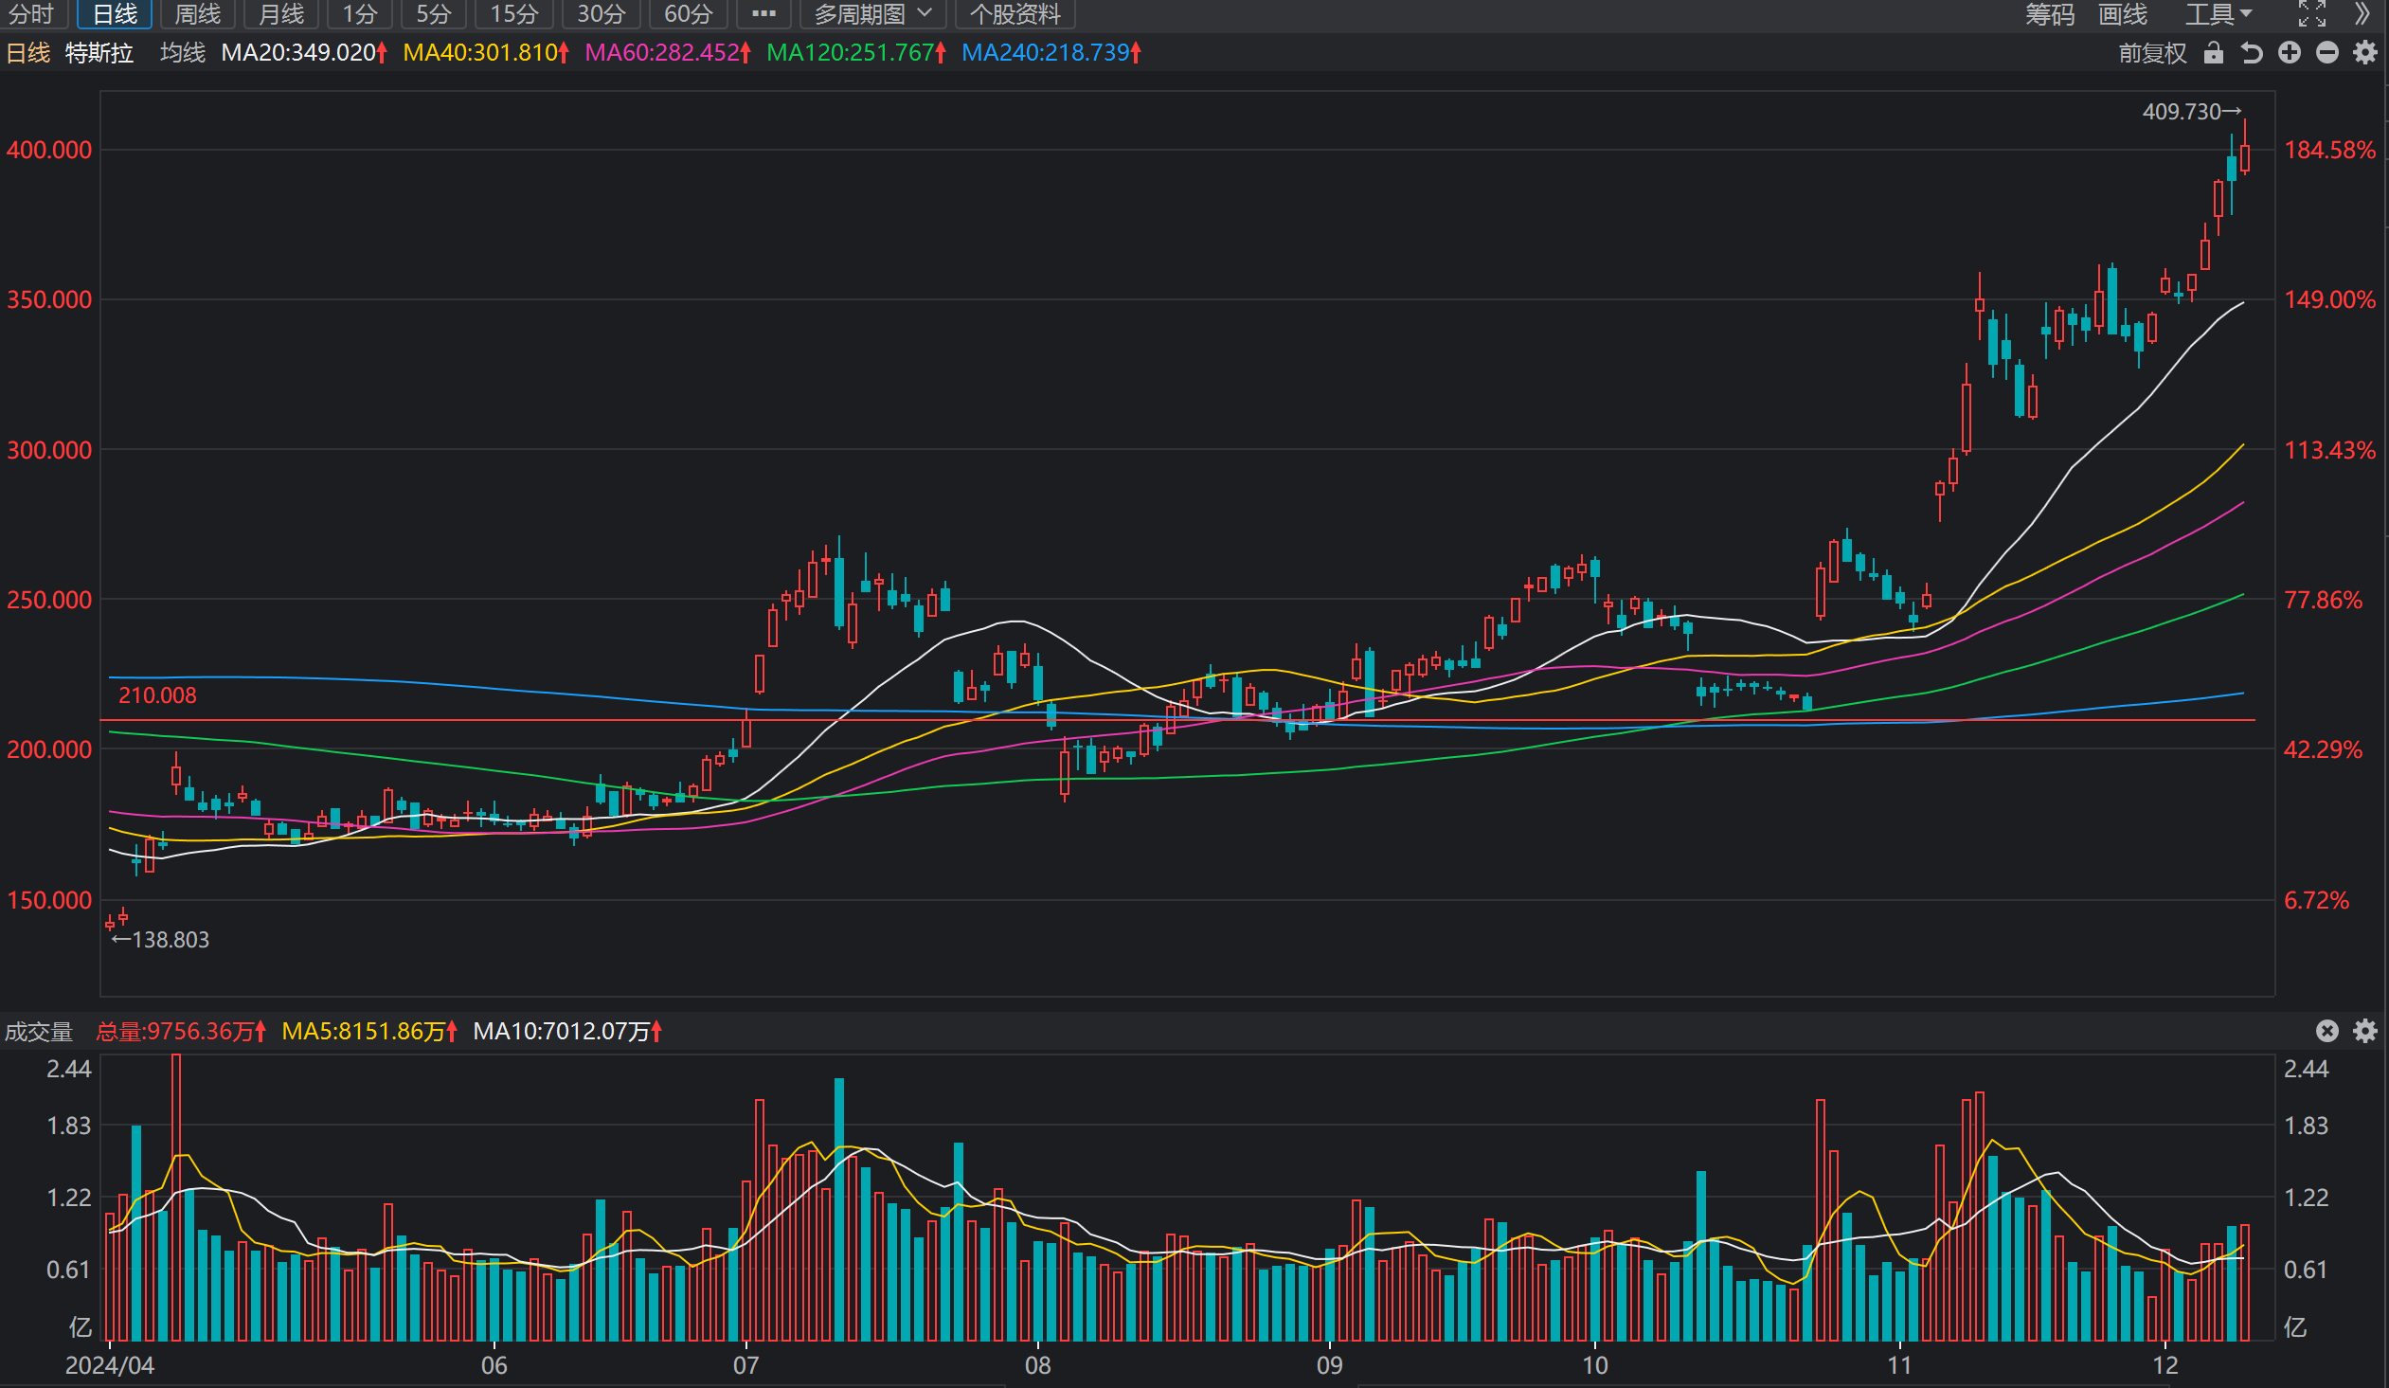Open volume panel settings gear

click(2365, 1031)
